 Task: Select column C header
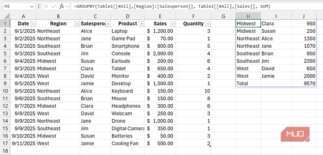(x=95, y=16)
